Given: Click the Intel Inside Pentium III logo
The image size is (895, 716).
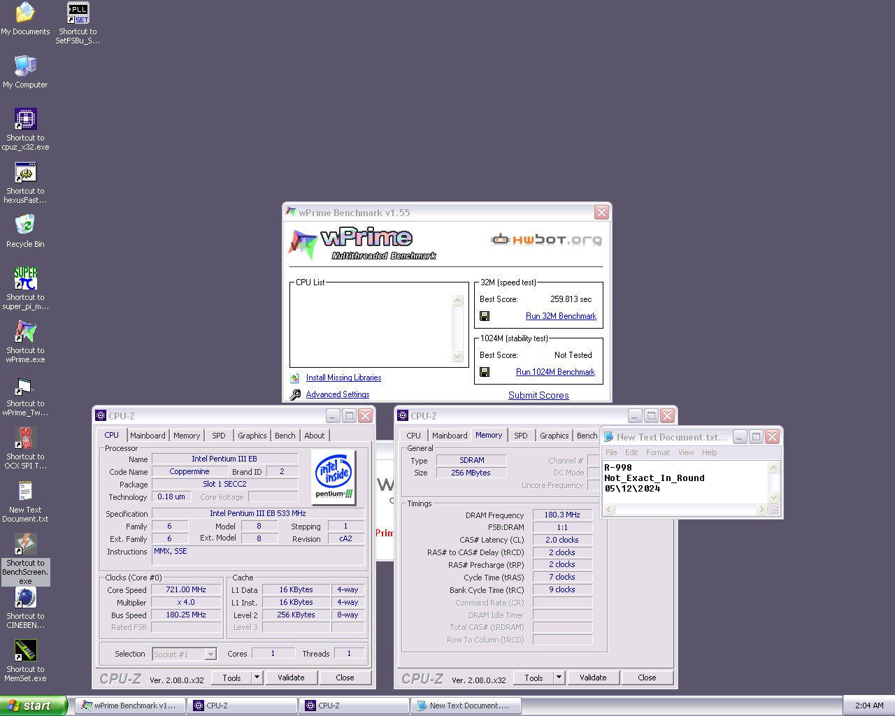Looking at the screenshot, I should (335, 476).
